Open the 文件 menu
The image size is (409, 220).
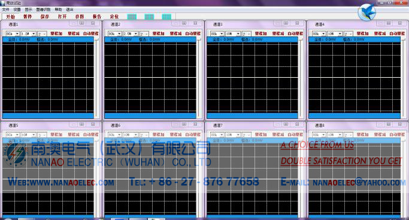point(5,10)
